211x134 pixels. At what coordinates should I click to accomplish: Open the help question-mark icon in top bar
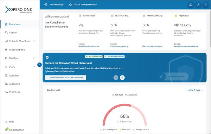[198, 5]
